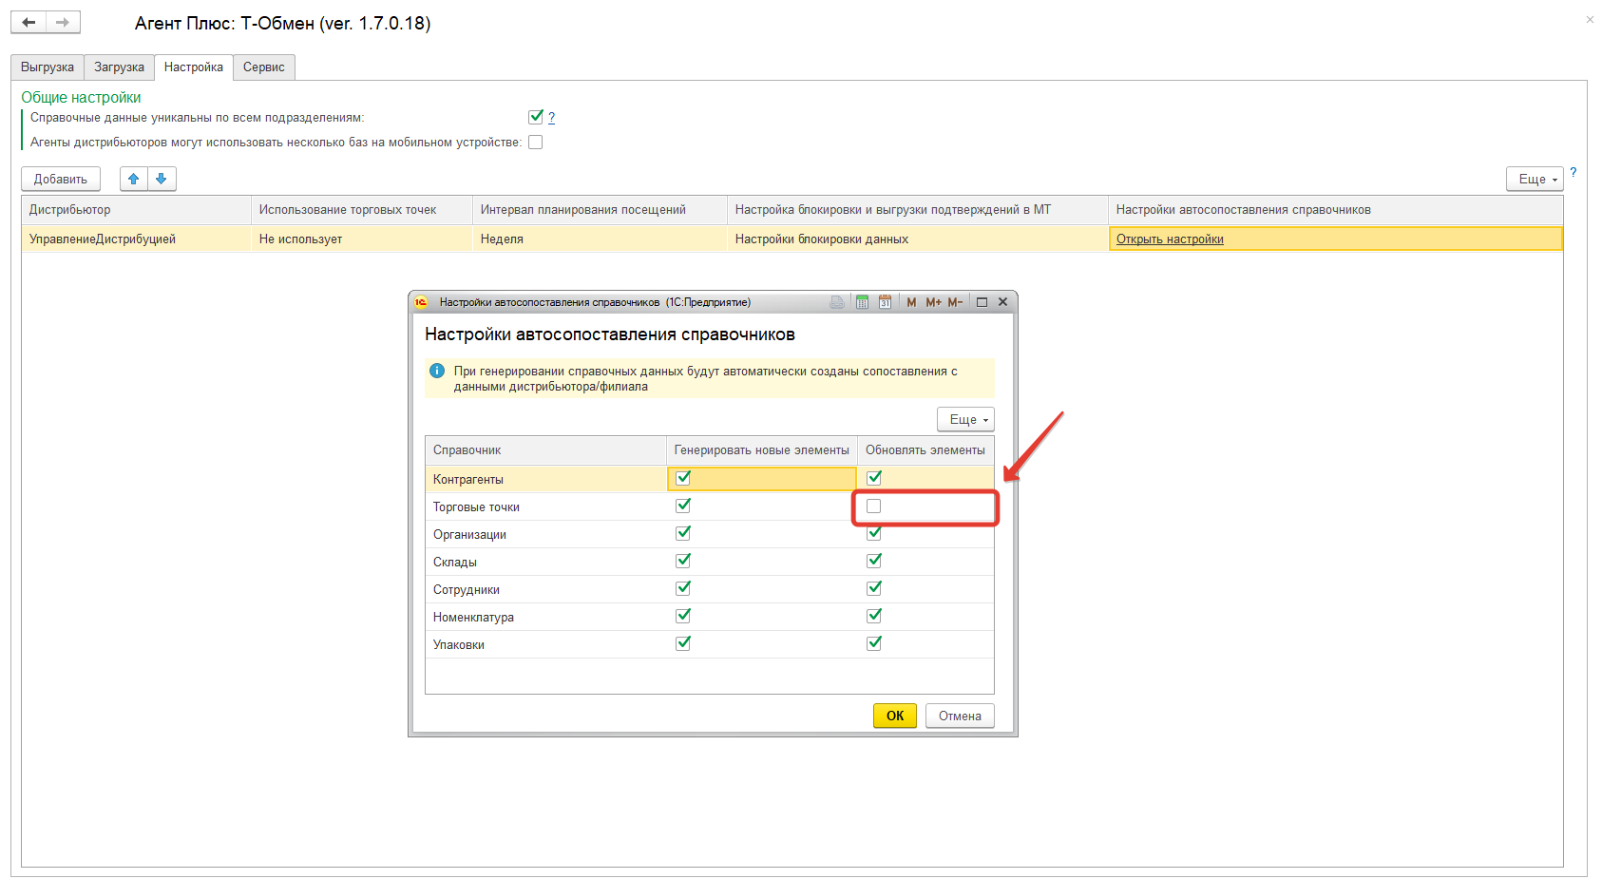
Task: Select the Торговые точки row label
Action: tap(476, 507)
